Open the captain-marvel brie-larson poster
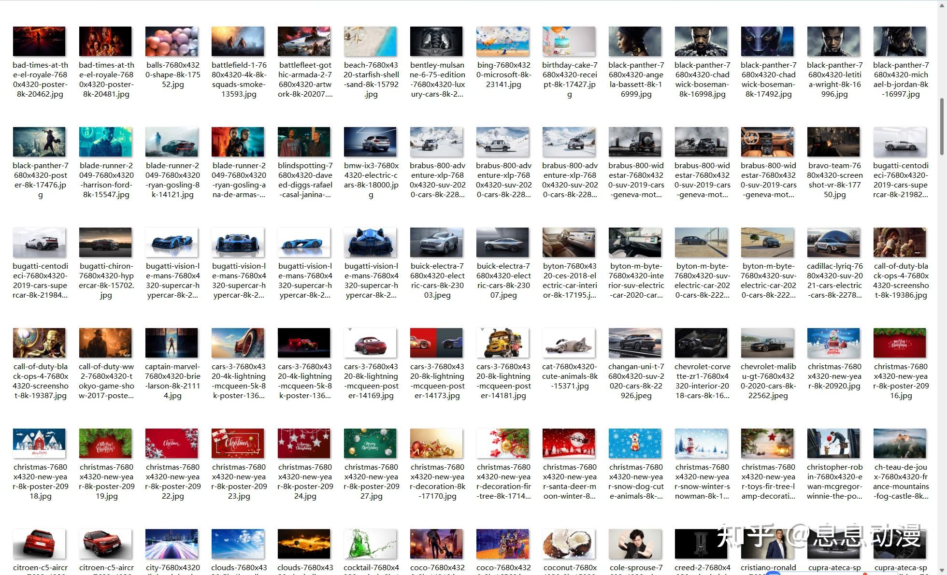Image resolution: width=947 pixels, height=575 pixels. point(172,343)
